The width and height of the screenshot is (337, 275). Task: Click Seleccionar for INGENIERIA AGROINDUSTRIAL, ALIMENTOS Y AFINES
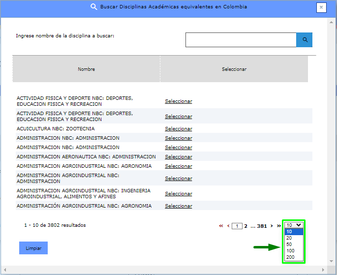[x=178, y=194]
